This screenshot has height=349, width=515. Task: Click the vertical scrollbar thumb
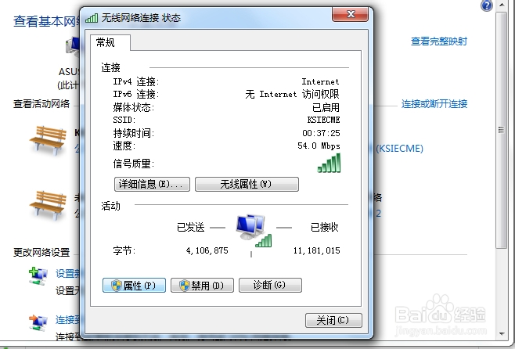pos(501,130)
